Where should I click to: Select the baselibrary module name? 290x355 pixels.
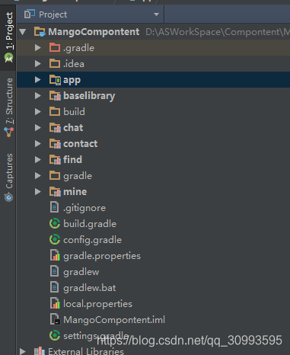pyautogui.click(x=89, y=96)
